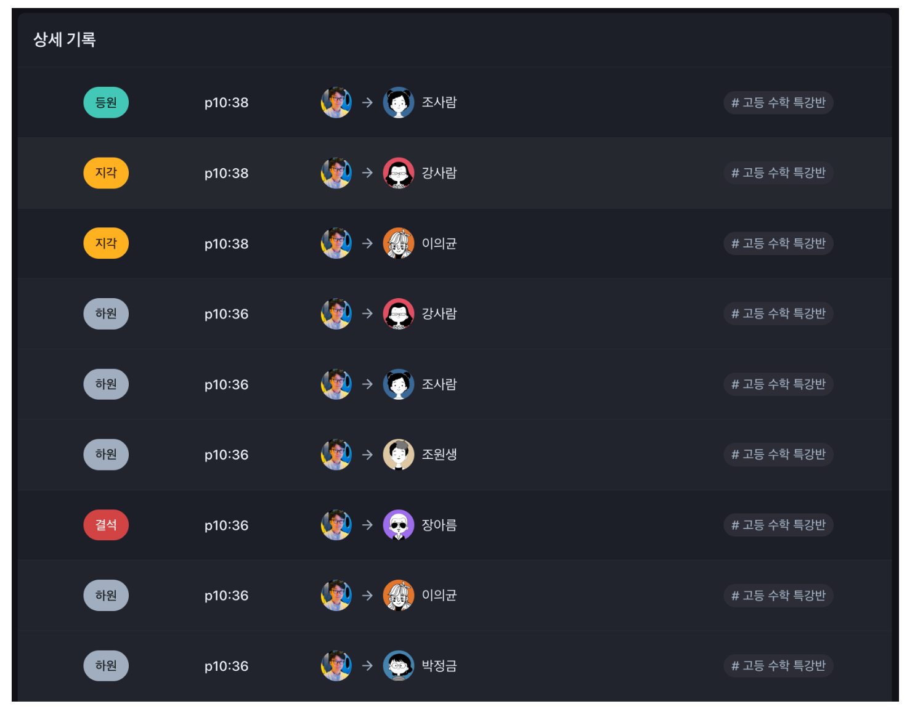907x717 pixels.
Task: Click the teacher avatar in the 결석 row
Action: [336, 525]
